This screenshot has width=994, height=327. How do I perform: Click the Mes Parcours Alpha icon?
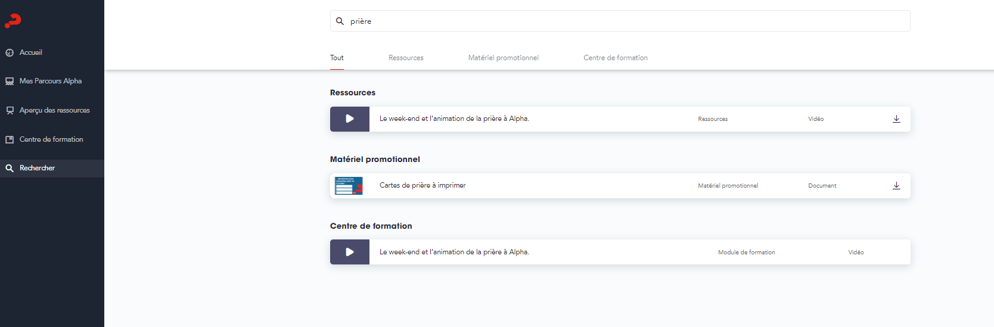10,81
